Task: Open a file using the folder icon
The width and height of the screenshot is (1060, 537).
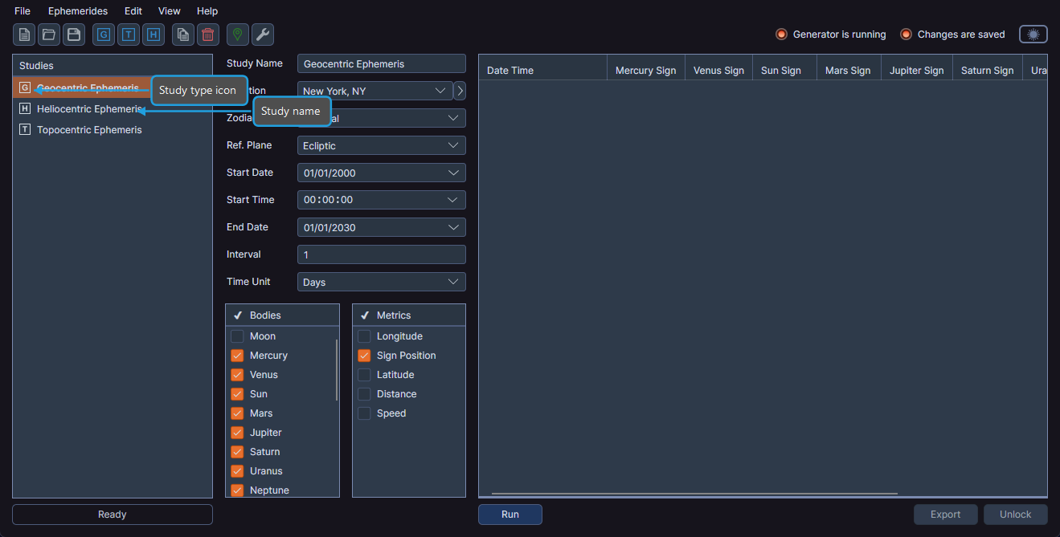Action: coord(49,35)
